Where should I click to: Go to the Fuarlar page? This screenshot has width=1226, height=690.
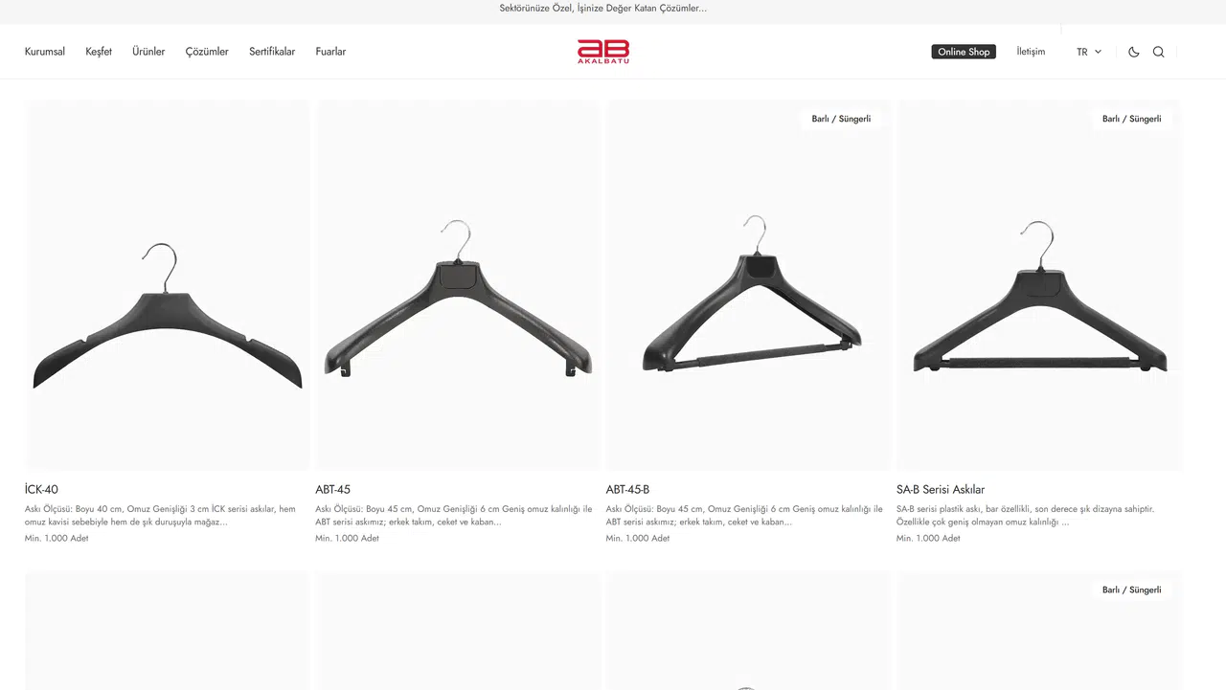click(x=330, y=52)
